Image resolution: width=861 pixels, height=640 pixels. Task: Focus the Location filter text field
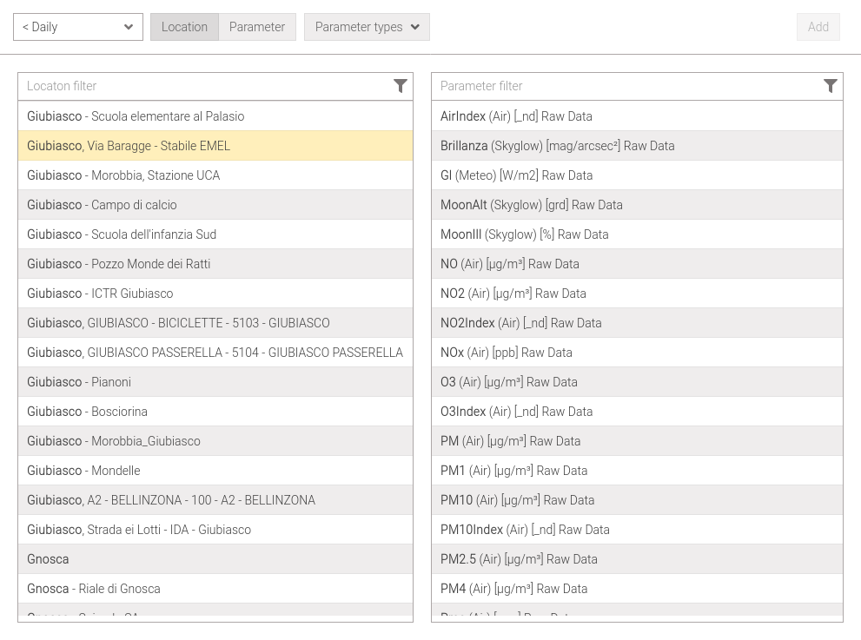pyautogui.click(x=204, y=86)
